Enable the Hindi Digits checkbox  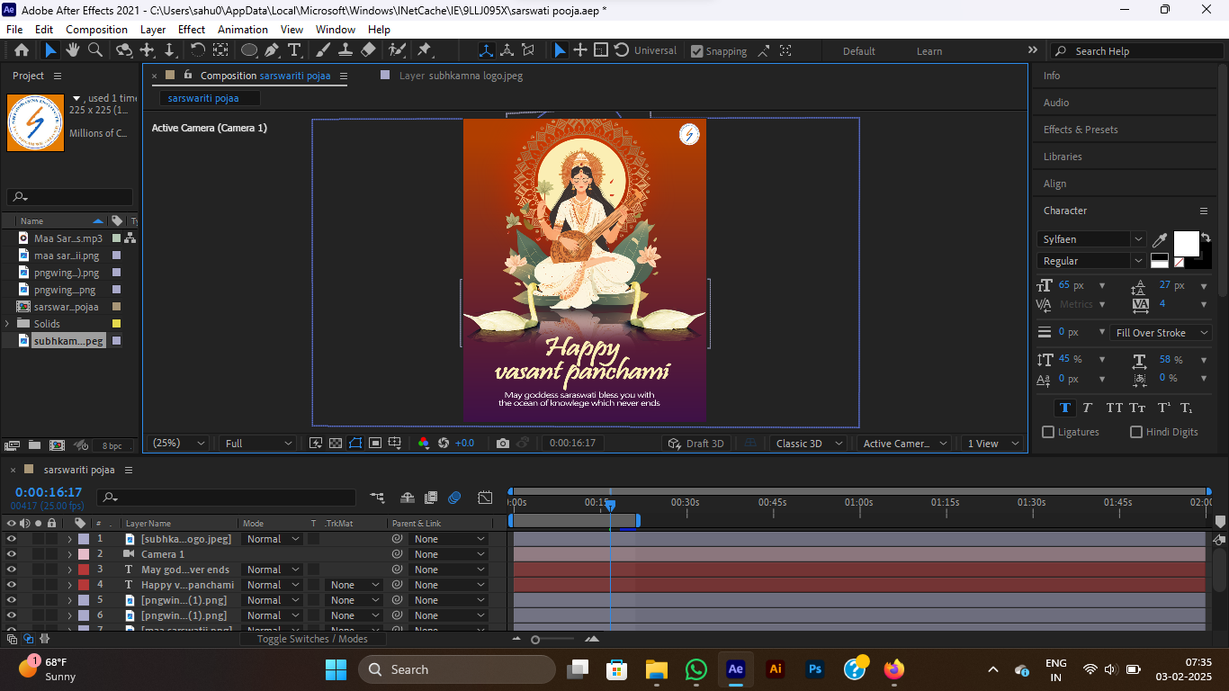tap(1136, 432)
